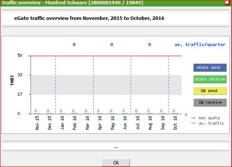This screenshot has height=167, width=232.
Task: Click the eGate traffic overview heading
Action: [x=89, y=18]
